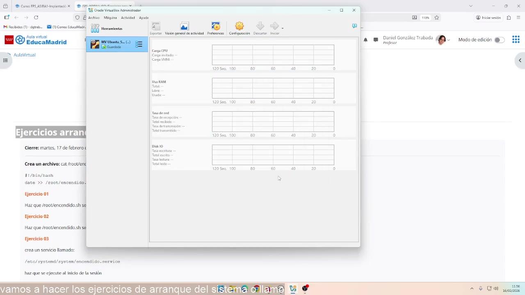Image resolution: width=525 pixels, height=295 pixels.
Task: Click the Exportar toolbar icon
Action: 156,27
